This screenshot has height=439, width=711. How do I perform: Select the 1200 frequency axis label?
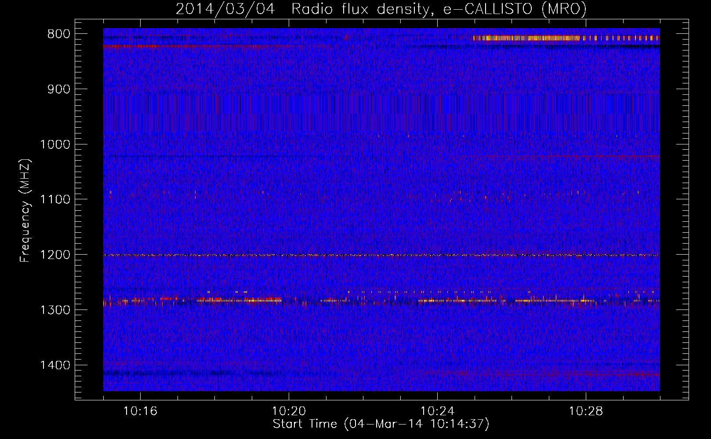click(54, 255)
